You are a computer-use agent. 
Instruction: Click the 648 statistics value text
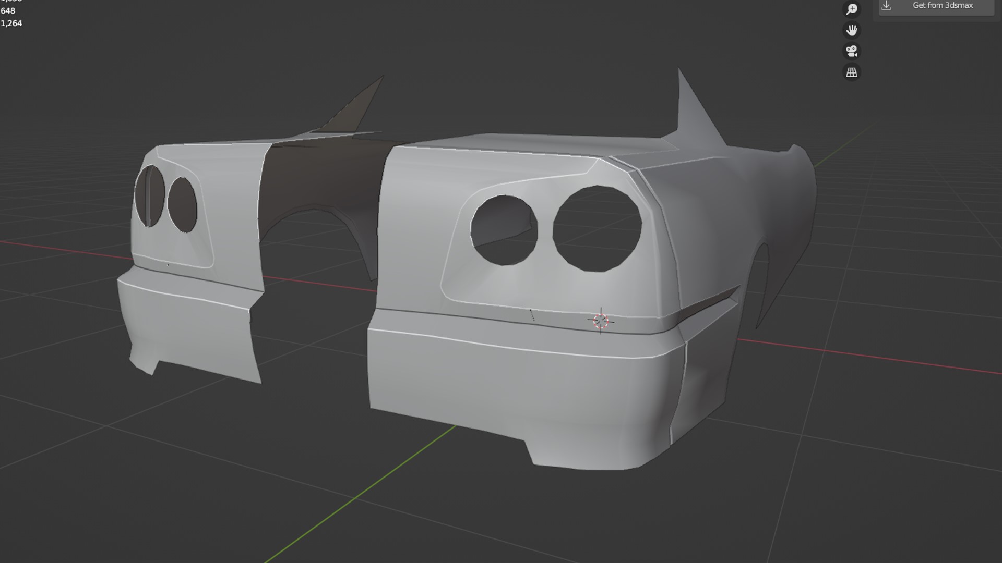click(8, 11)
